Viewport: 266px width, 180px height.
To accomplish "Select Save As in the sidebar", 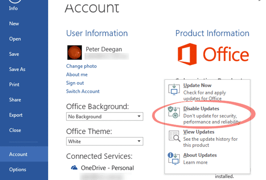I will pos(17,69).
